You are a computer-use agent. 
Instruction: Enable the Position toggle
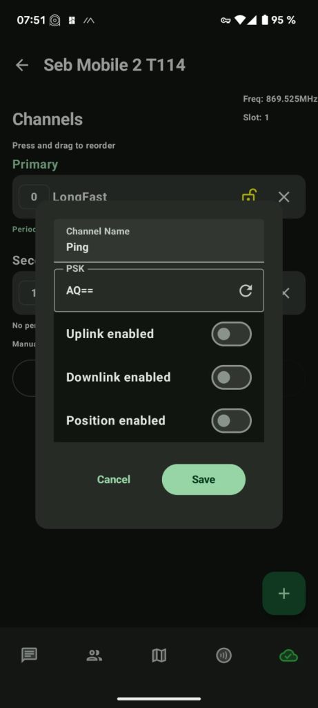[232, 421]
